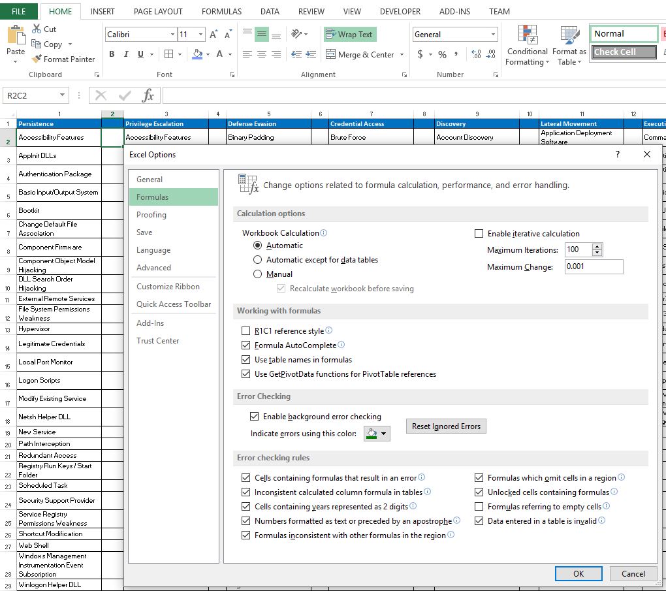Expand the Font dialog launcher

[232, 75]
